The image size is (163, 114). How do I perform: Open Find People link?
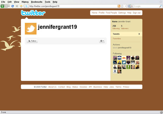coord(111,13)
